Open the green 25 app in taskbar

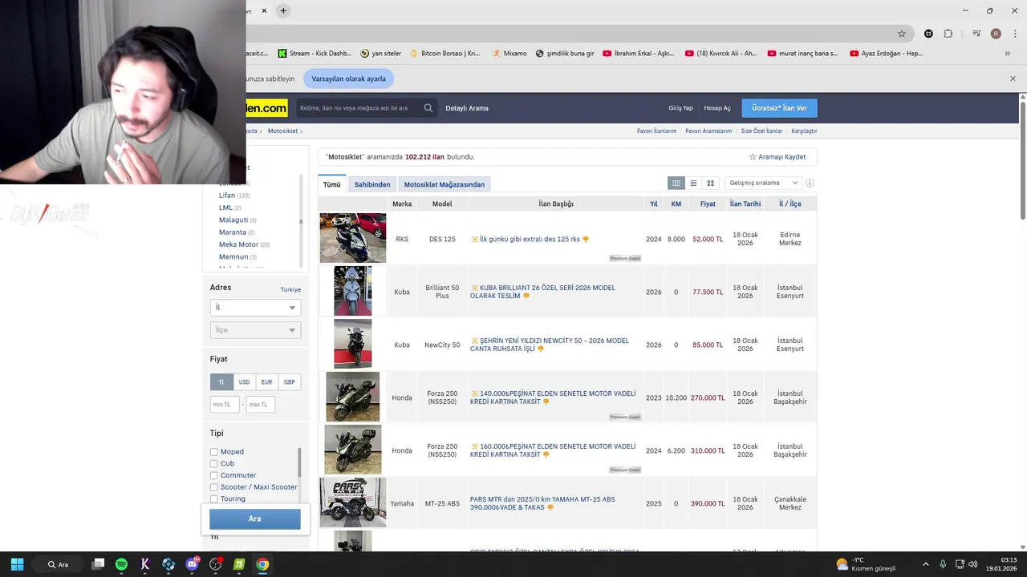(x=238, y=564)
